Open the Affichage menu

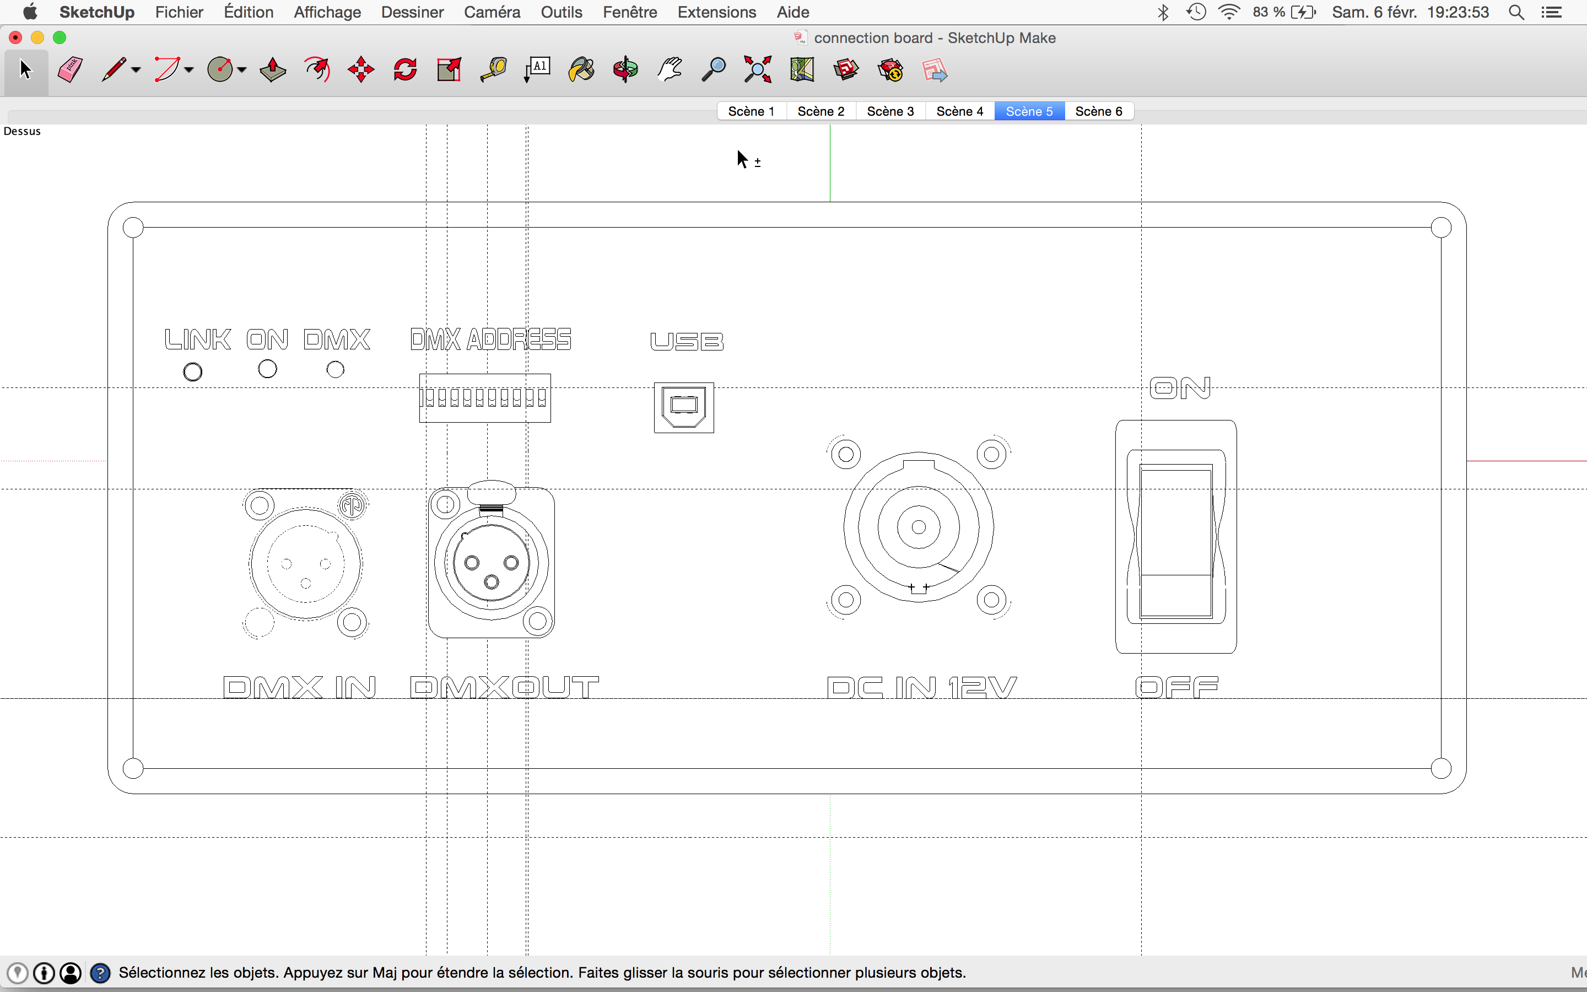[327, 12]
